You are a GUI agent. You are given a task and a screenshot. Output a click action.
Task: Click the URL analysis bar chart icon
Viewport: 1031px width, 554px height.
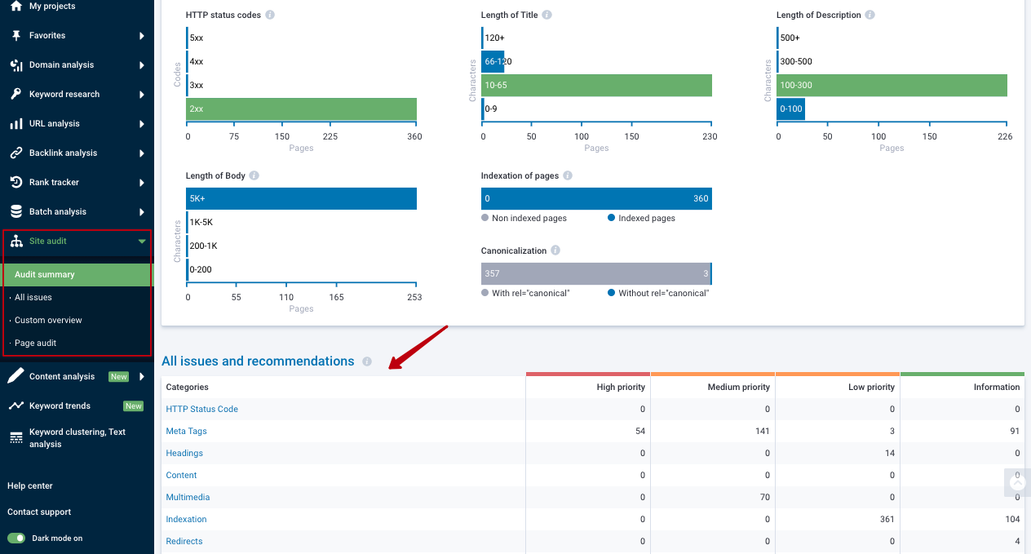[x=15, y=123]
